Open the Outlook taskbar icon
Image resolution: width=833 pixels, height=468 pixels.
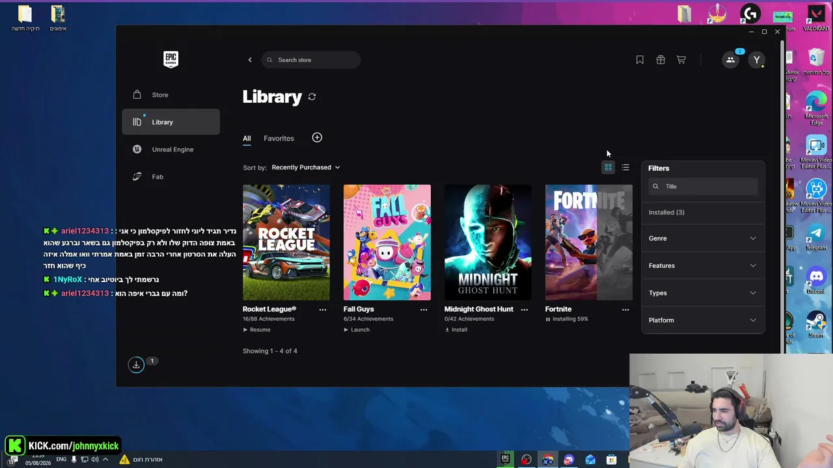(x=590, y=460)
